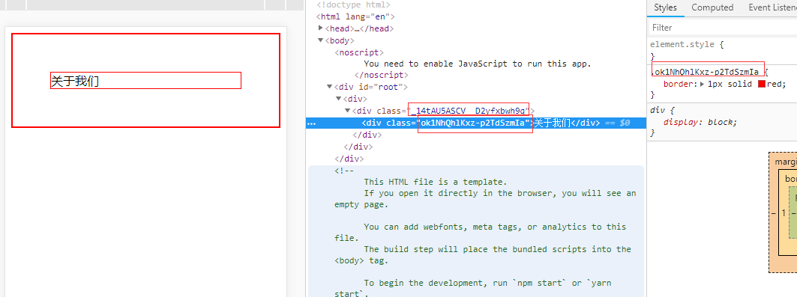This screenshot has height=297, width=797.
Task: Click the red color swatch
Action: [x=762, y=84]
